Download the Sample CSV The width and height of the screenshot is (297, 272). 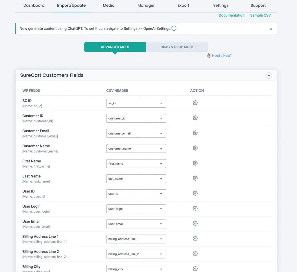(260, 15)
